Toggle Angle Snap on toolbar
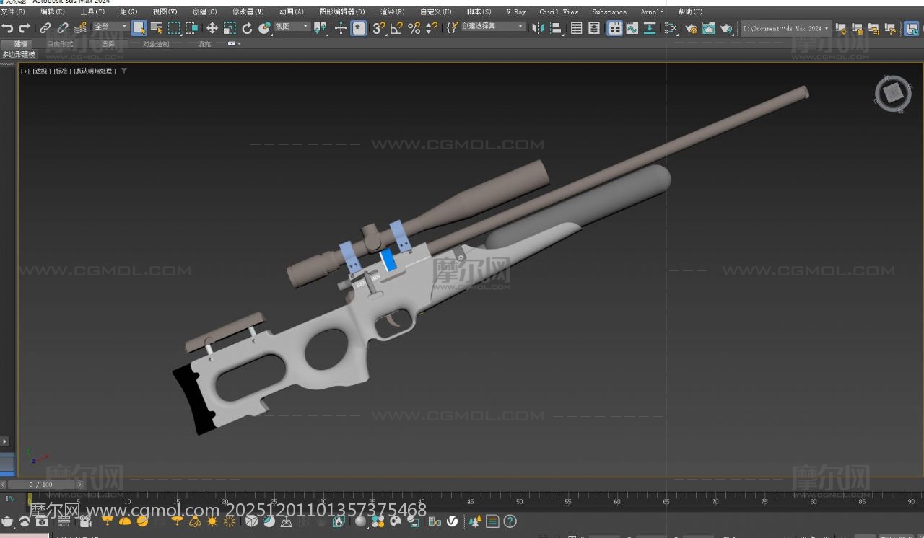 tap(396, 28)
